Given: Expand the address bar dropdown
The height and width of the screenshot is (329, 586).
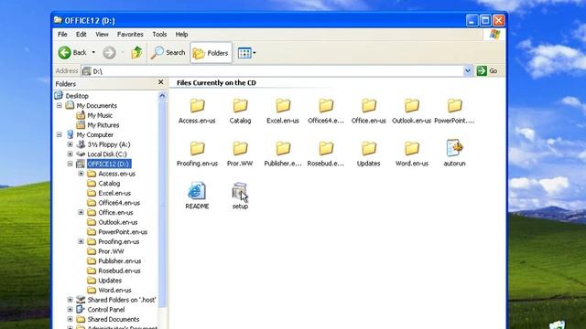Looking at the screenshot, I should click(468, 71).
